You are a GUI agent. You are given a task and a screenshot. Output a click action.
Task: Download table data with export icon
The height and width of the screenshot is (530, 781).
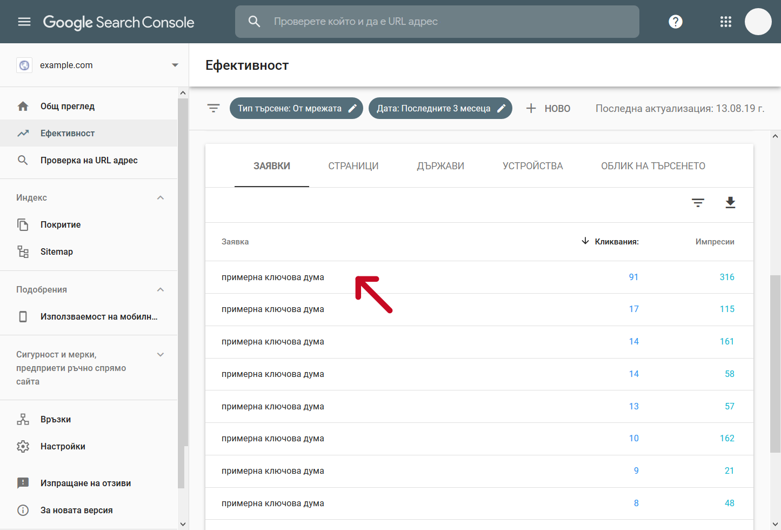click(x=730, y=203)
